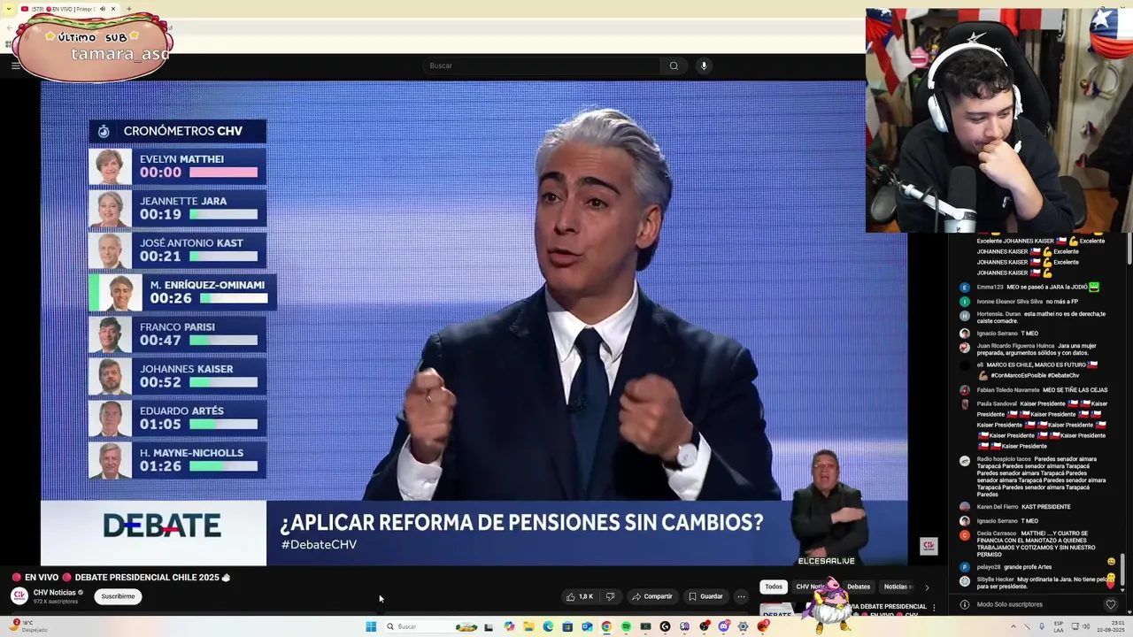1133x637 pixels.
Task: Select the Debates filter chip
Action: [859, 587]
